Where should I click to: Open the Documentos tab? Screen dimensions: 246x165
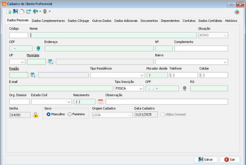pyautogui.click(x=149, y=21)
